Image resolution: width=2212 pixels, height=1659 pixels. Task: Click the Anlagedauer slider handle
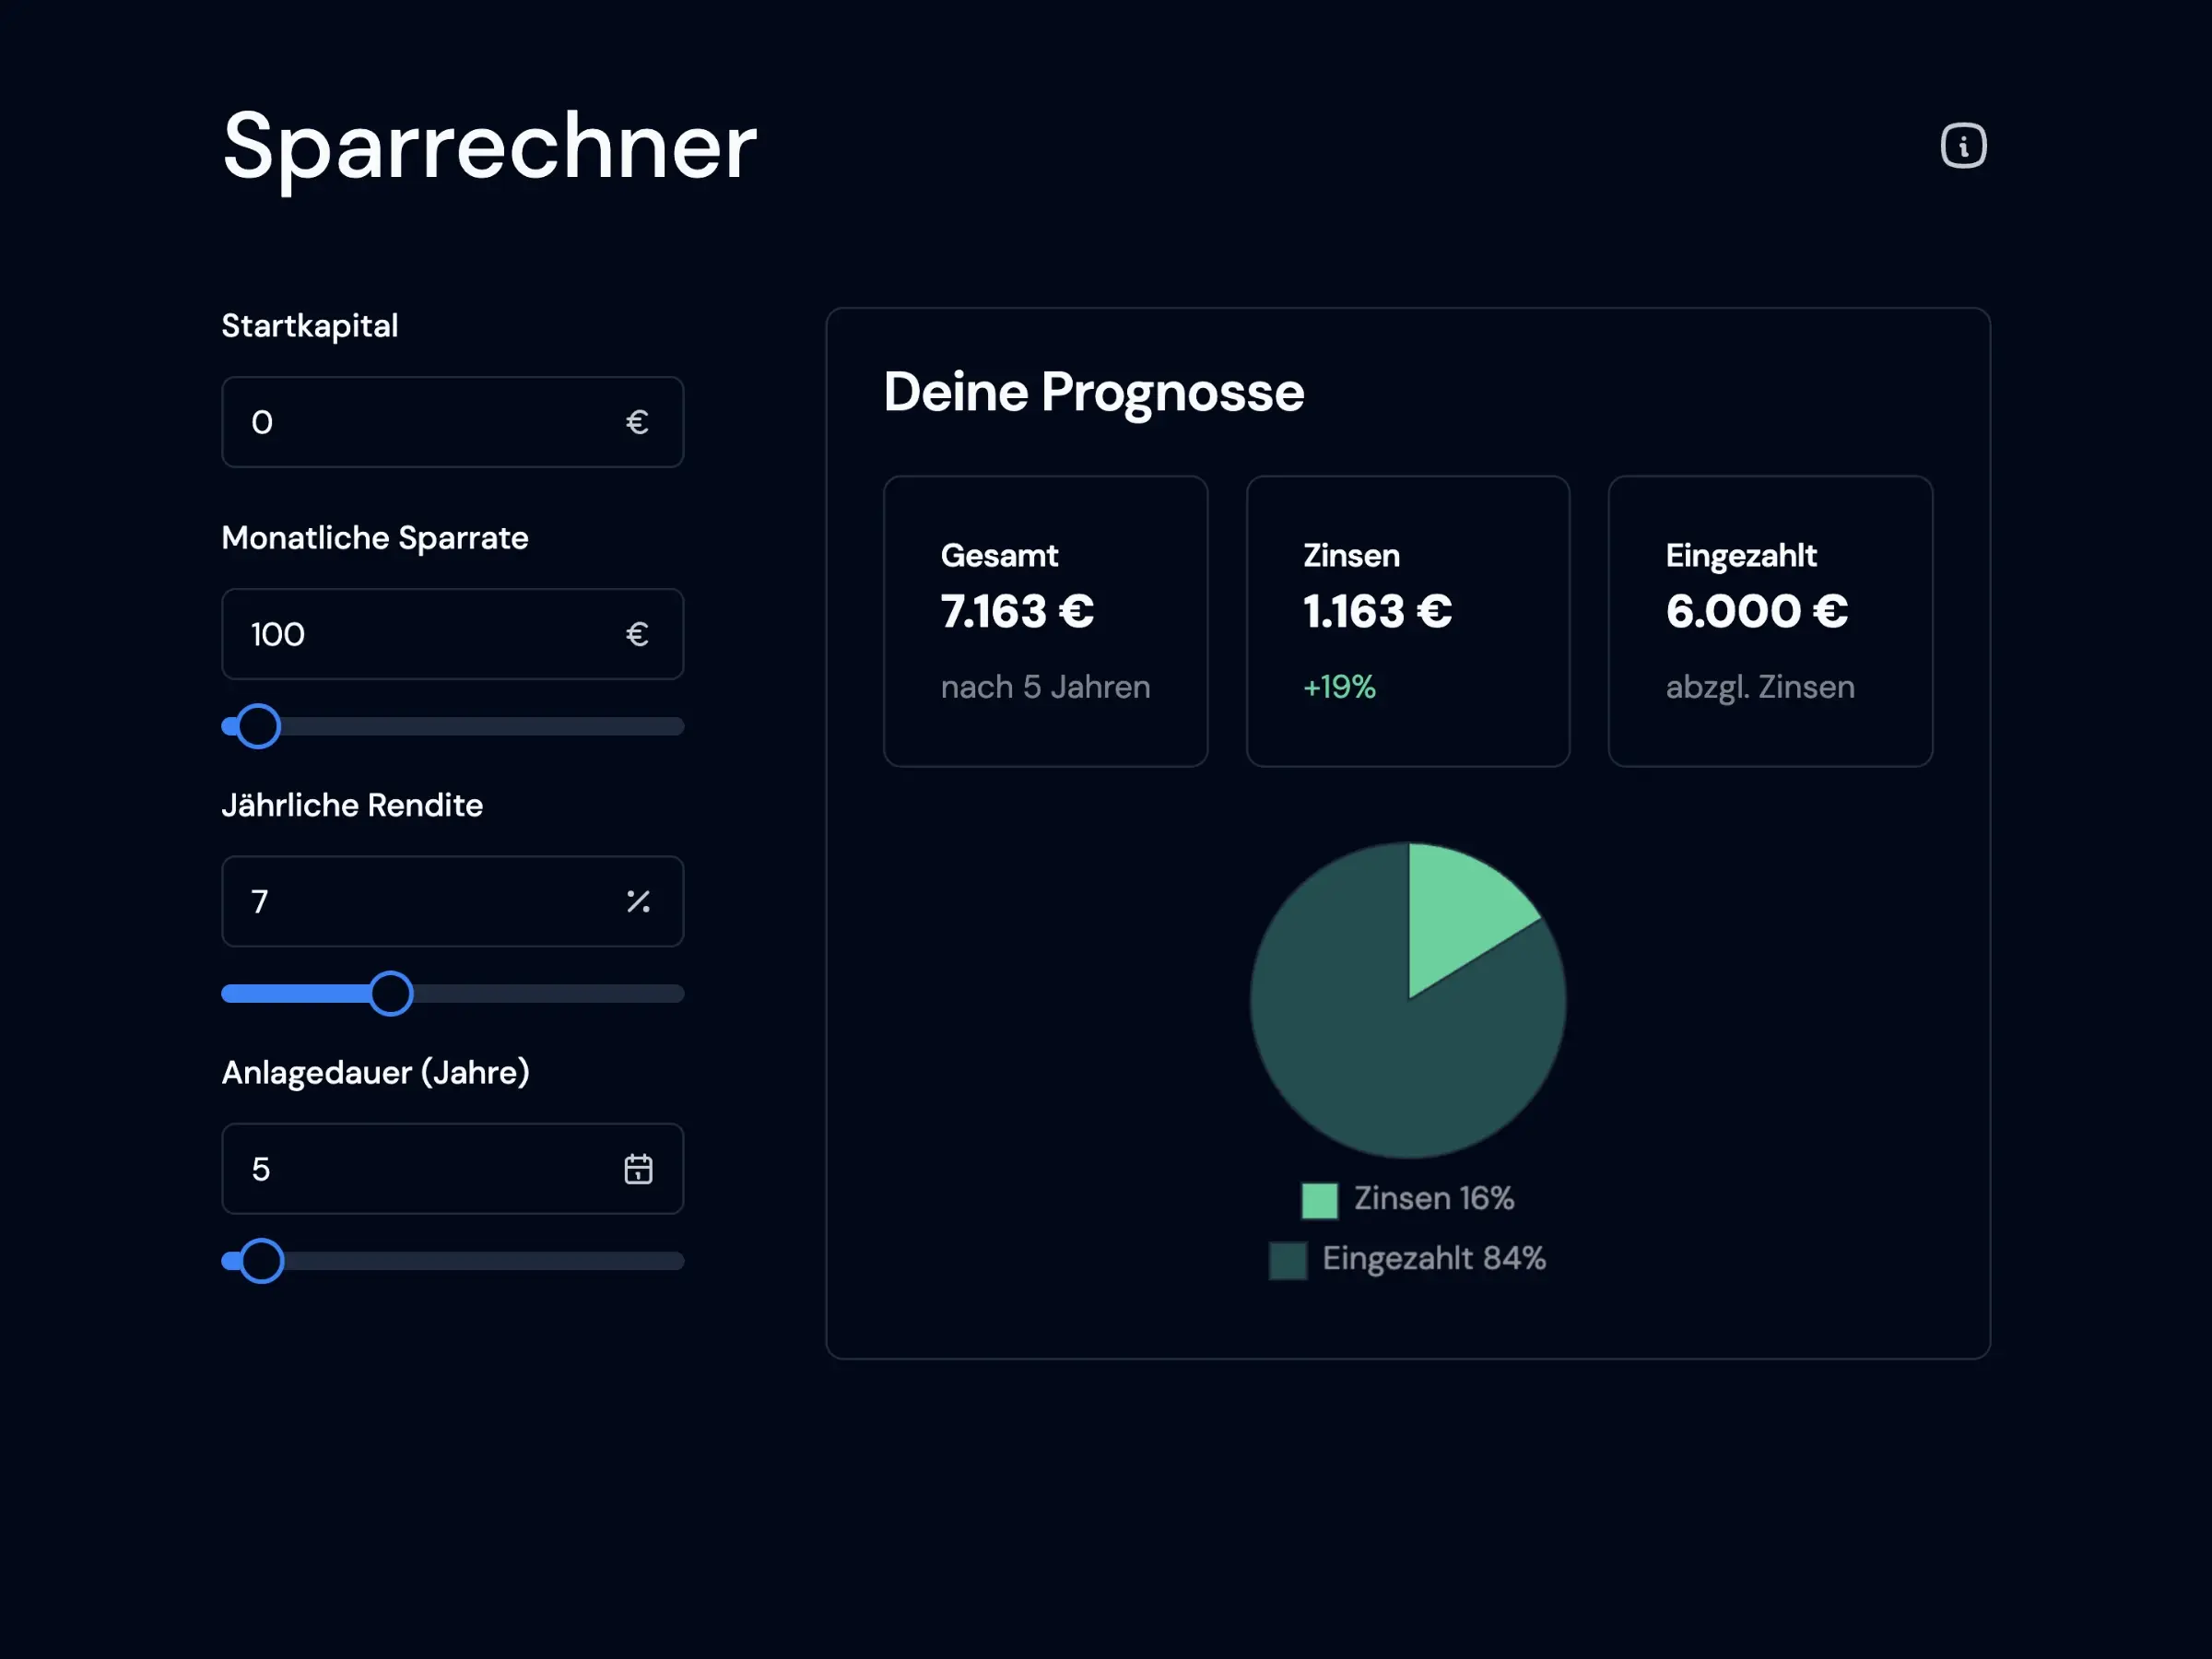(x=262, y=1261)
